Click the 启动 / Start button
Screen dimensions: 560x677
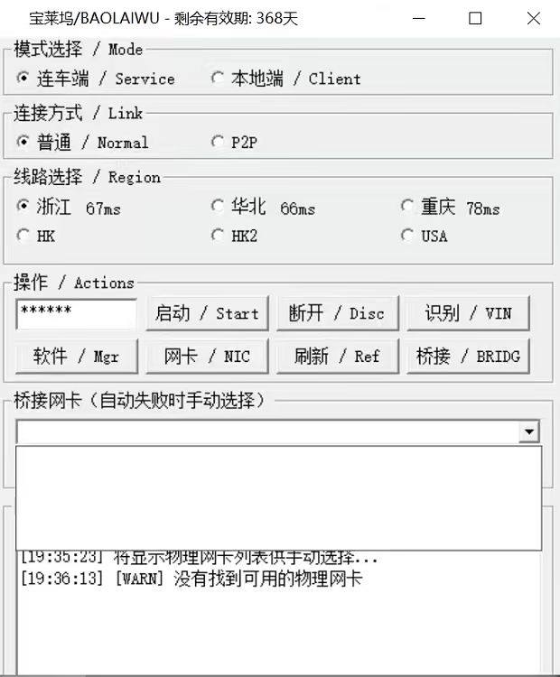[x=208, y=313]
